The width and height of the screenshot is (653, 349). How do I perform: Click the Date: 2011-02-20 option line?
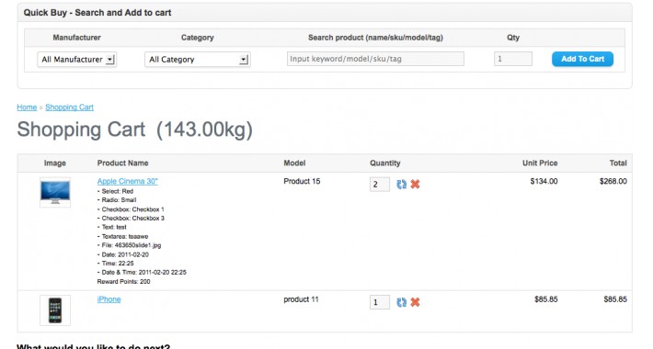[123, 254]
